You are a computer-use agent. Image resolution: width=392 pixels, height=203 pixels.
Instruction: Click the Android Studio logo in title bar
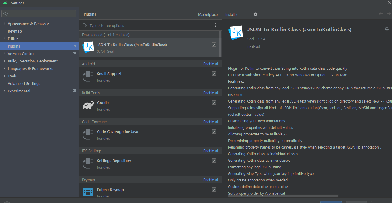(x=5, y=3)
